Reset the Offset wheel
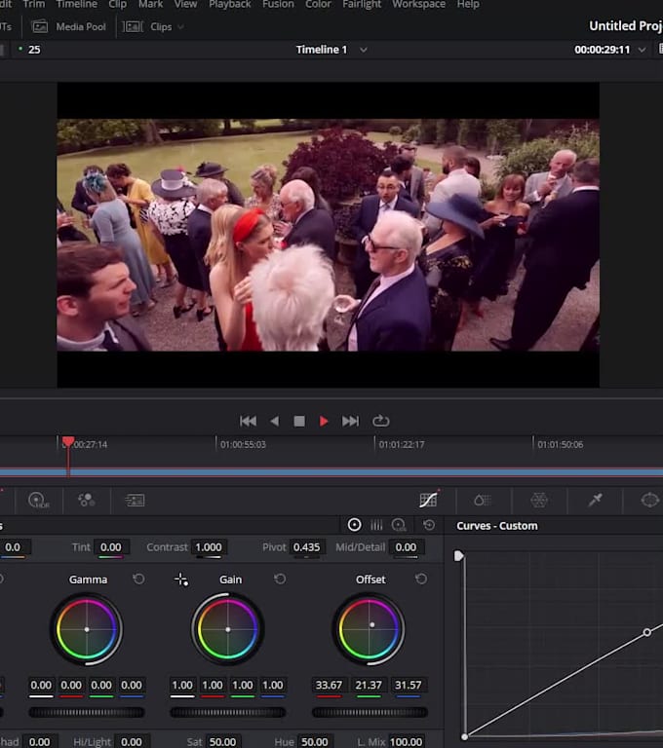Screen dimensions: 663x748 point(421,580)
